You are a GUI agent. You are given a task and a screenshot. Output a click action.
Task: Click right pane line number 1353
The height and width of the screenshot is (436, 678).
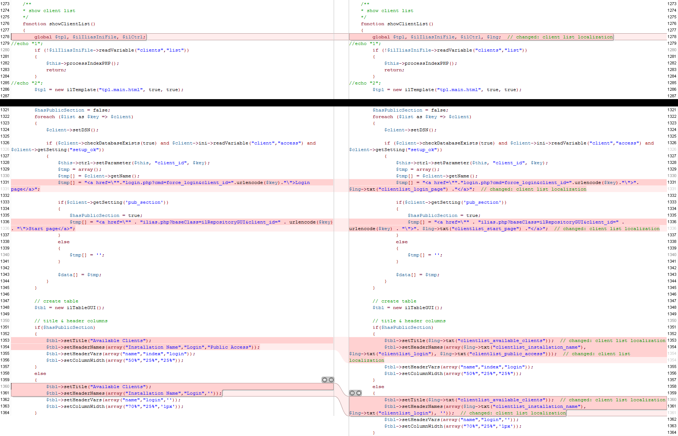672,340
